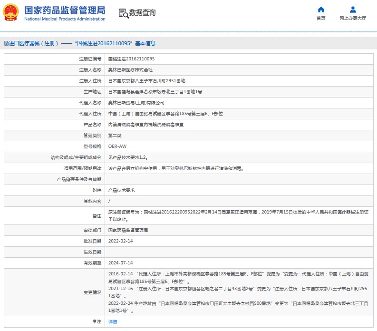Select registration number 国械注进20162110095 value cell
This screenshot has height=331, width=377.
click(x=131, y=59)
